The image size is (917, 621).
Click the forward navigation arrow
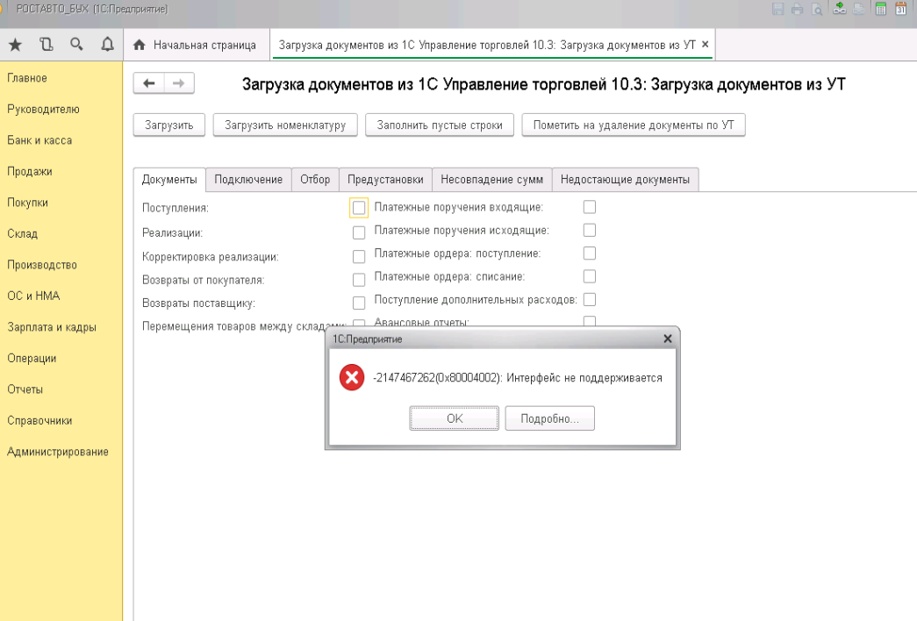pos(178,83)
